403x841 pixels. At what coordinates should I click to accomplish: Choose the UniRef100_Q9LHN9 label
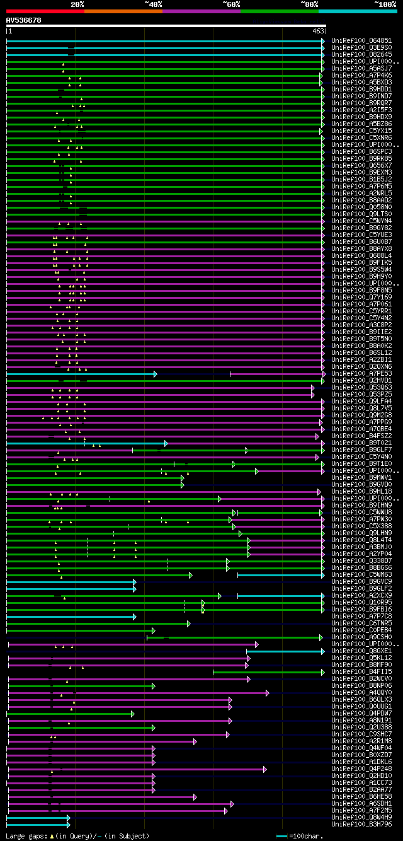pyautogui.click(x=362, y=533)
